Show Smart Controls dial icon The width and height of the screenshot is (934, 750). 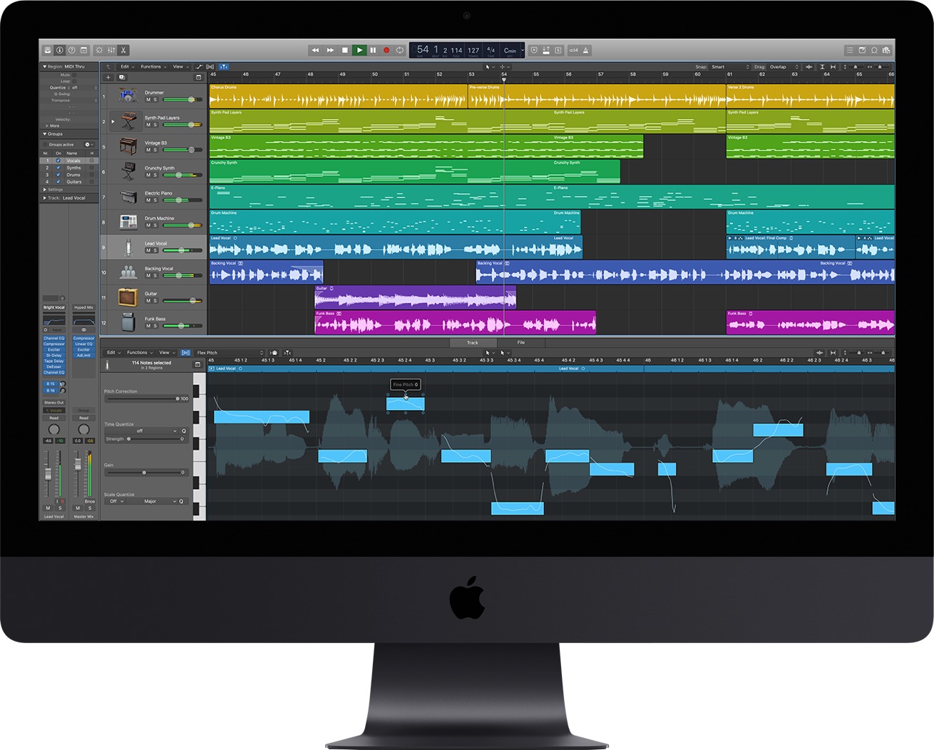(99, 51)
